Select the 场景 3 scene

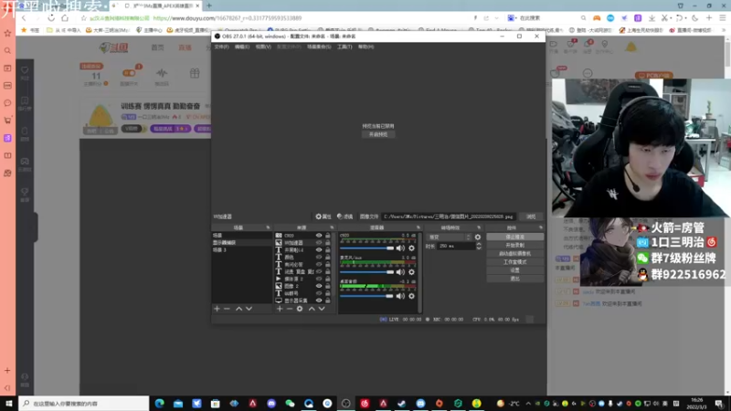click(x=241, y=249)
